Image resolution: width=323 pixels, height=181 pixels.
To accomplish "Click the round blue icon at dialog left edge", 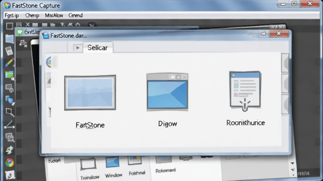I will coord(49,62).
